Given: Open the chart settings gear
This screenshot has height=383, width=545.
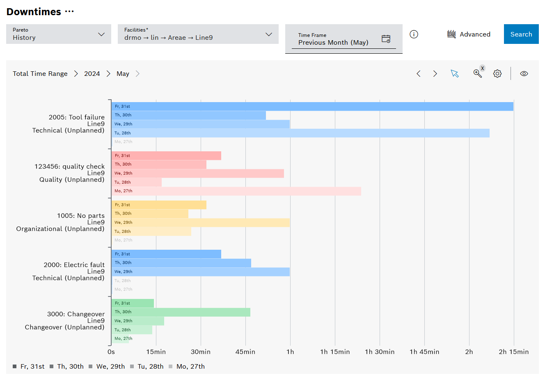Looking at the screenshot, I should pyautogui.click(x=497, y=73).
